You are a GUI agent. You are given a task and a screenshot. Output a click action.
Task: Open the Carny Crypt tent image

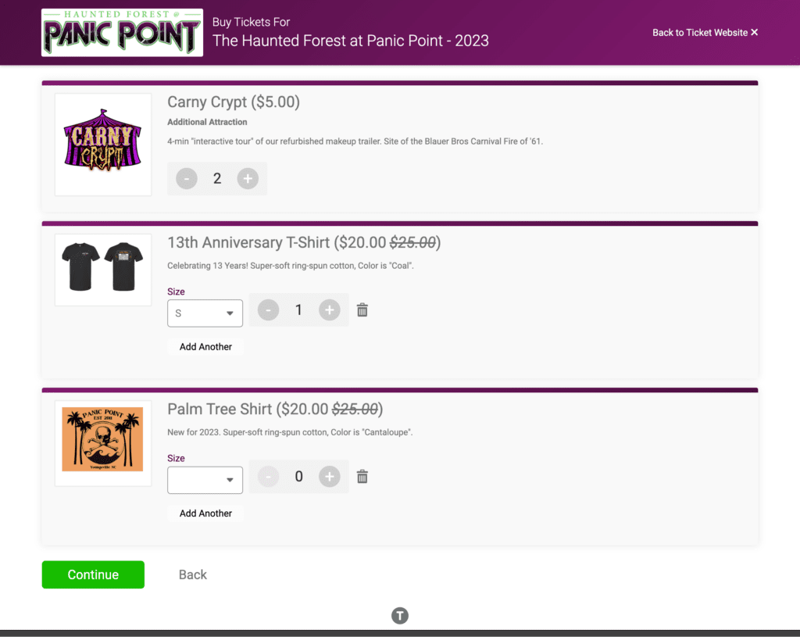point(103,145)
